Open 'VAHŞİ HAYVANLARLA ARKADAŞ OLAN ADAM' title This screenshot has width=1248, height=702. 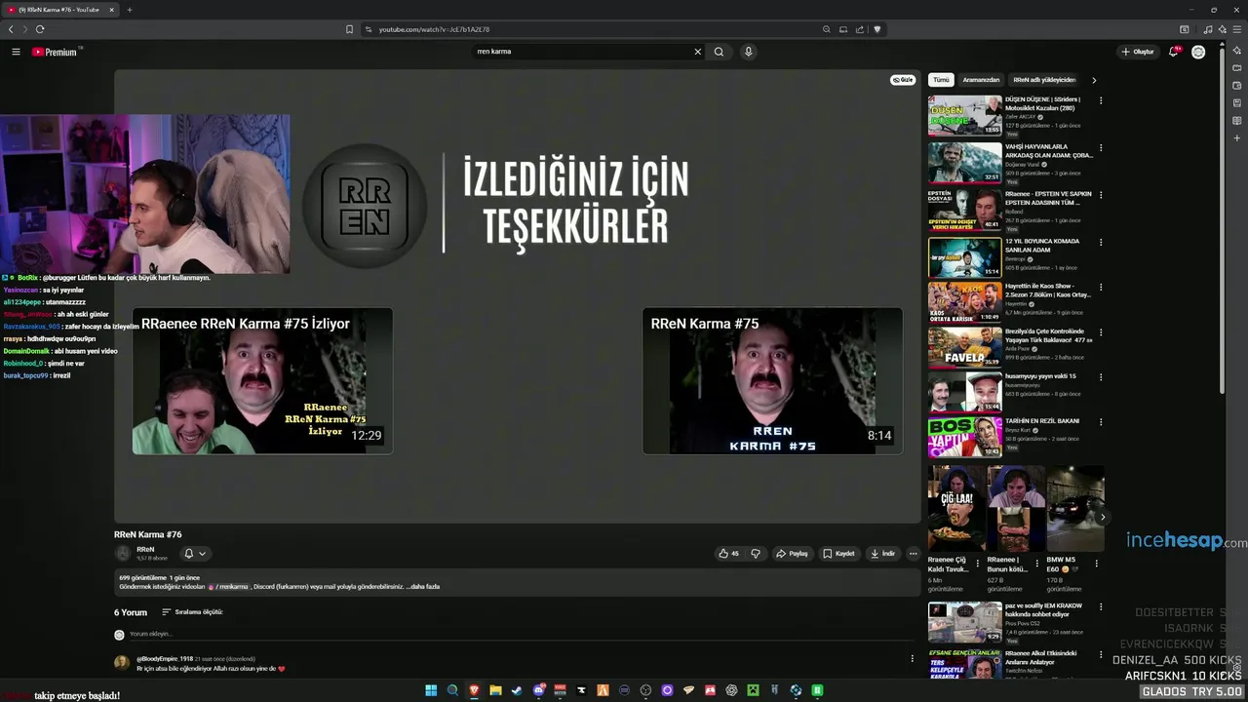(x=1049, y=151)
